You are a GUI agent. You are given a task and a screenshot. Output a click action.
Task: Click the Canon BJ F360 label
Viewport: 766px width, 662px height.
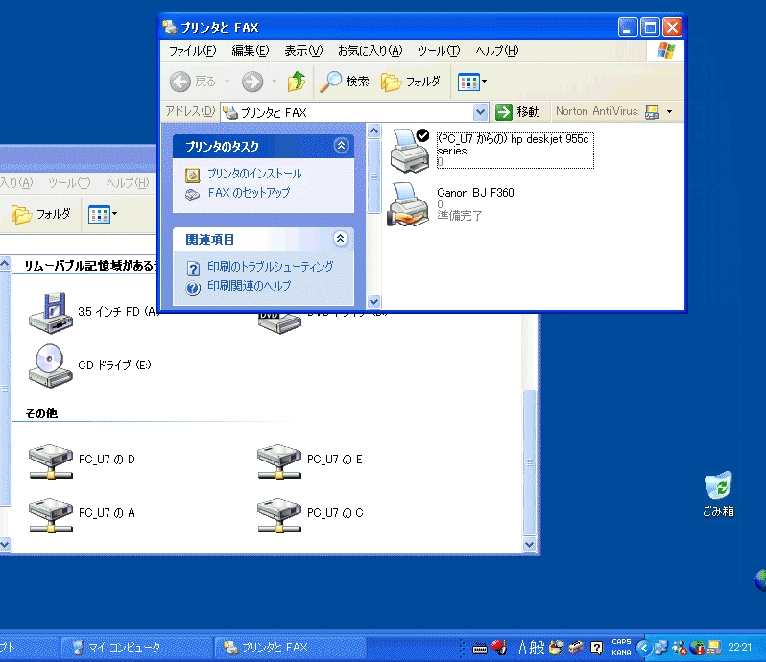[x=475, y=193]
